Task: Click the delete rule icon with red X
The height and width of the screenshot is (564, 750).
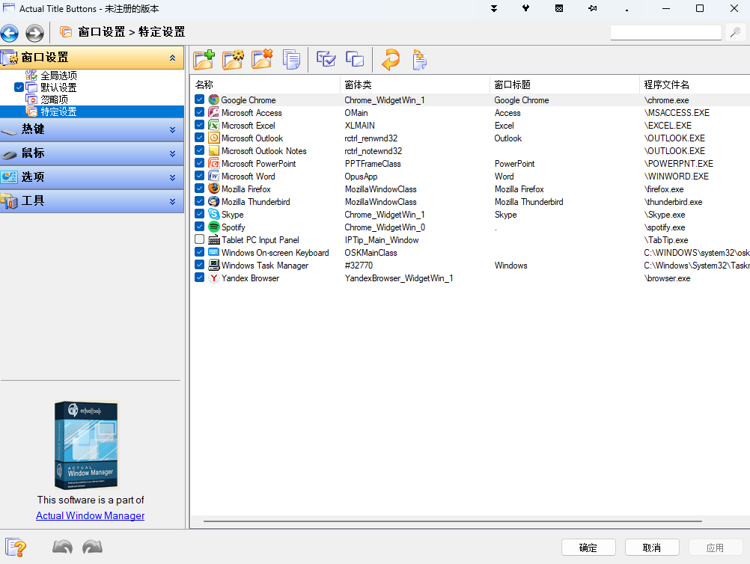Action: coord(262,61)
